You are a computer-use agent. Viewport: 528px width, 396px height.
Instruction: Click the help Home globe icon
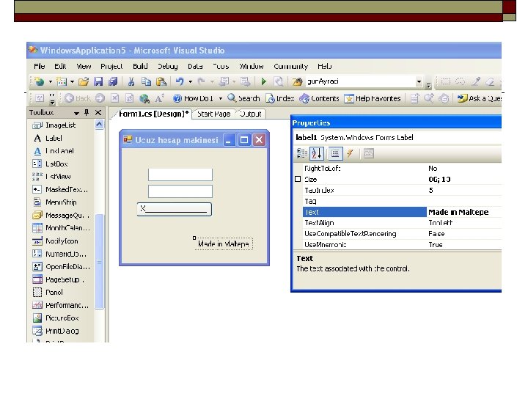144,98
